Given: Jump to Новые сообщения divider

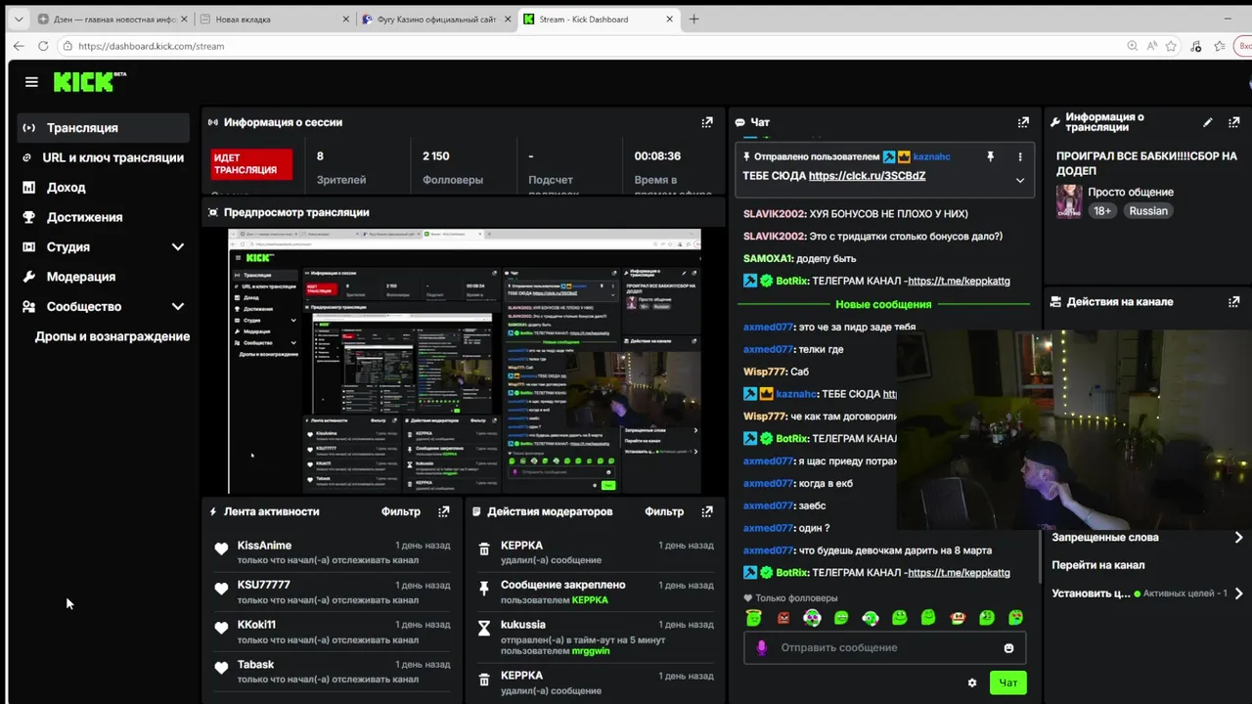Looking at the screenshot, I should [883, 304].
